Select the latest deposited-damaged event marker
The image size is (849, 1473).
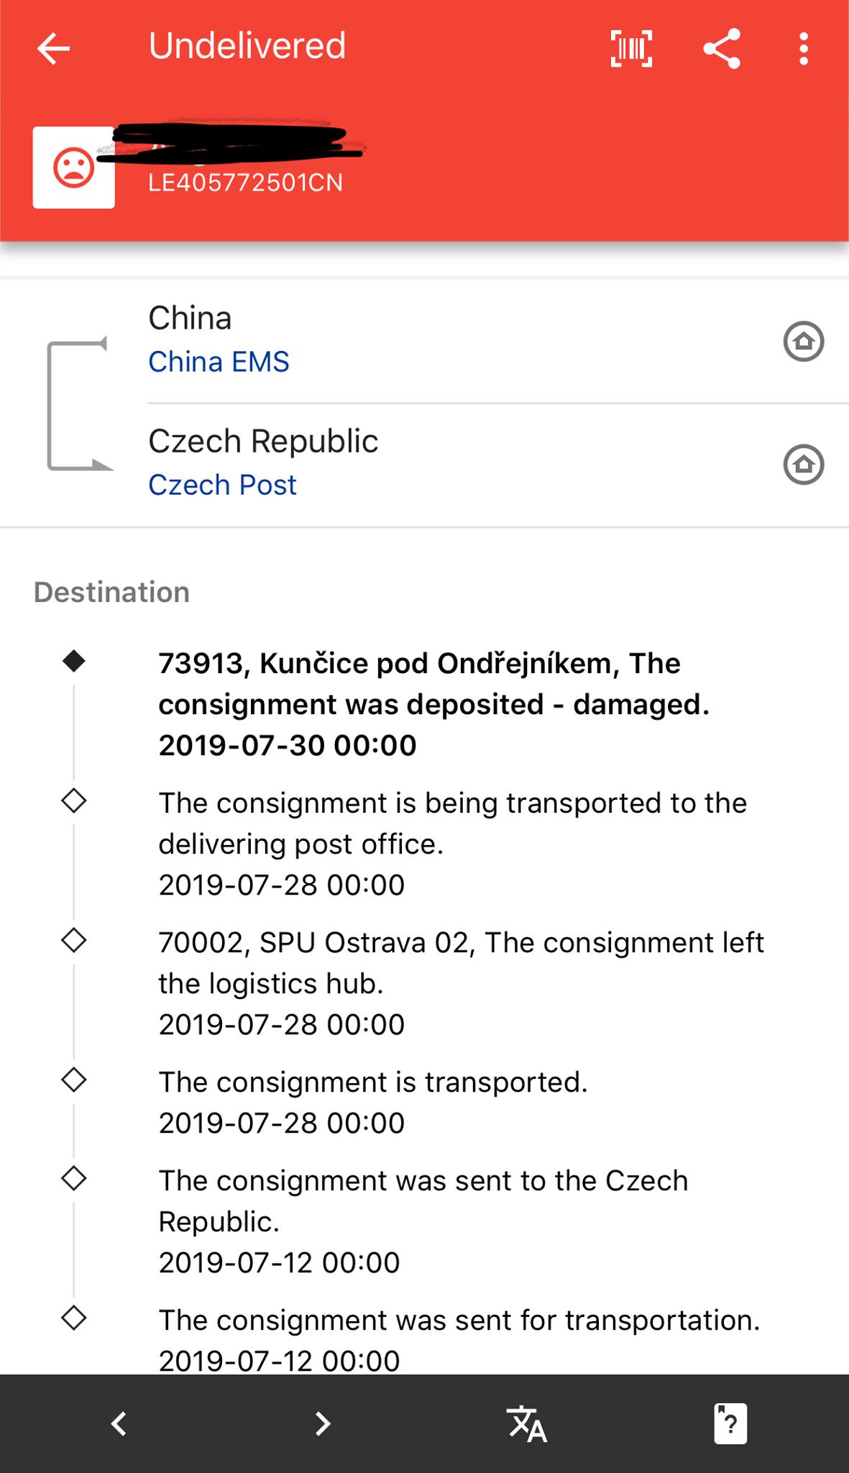point(74,661)
